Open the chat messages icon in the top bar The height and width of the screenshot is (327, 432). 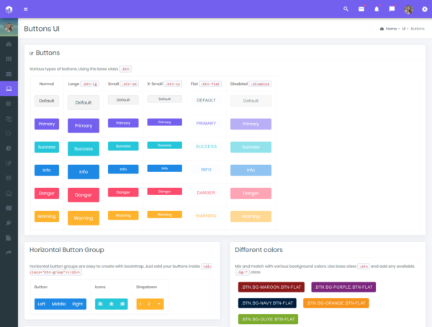(392, 9)
